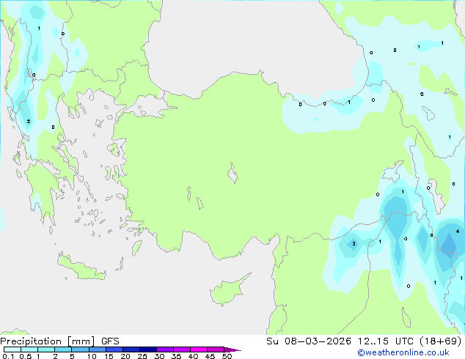Click the 10–15 mm legend color swatch

click(98, 349)
